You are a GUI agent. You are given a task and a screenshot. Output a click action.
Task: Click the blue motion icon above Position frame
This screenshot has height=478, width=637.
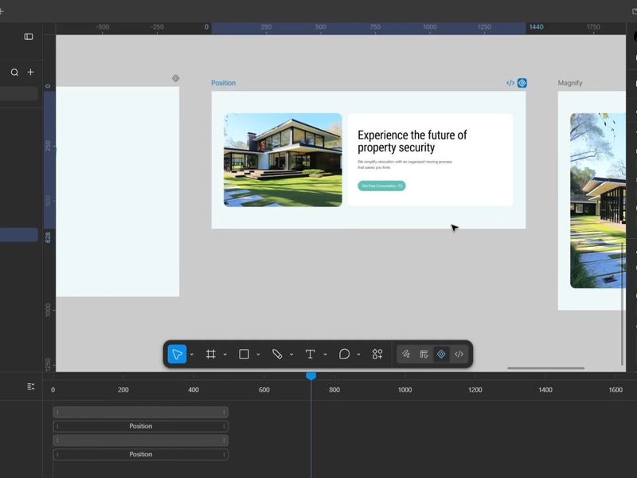(522, 83)
